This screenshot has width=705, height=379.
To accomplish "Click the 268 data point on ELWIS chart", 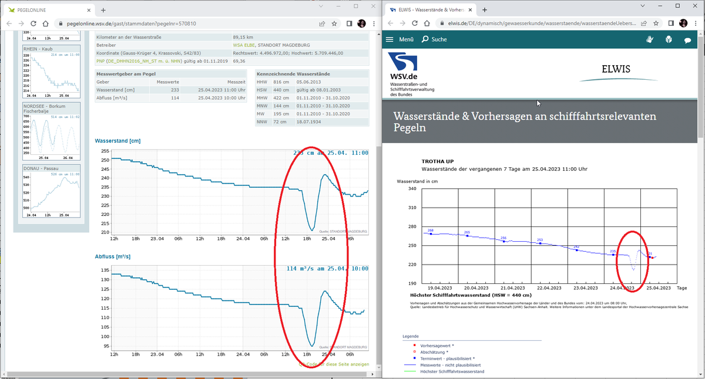I will (431, 234).
